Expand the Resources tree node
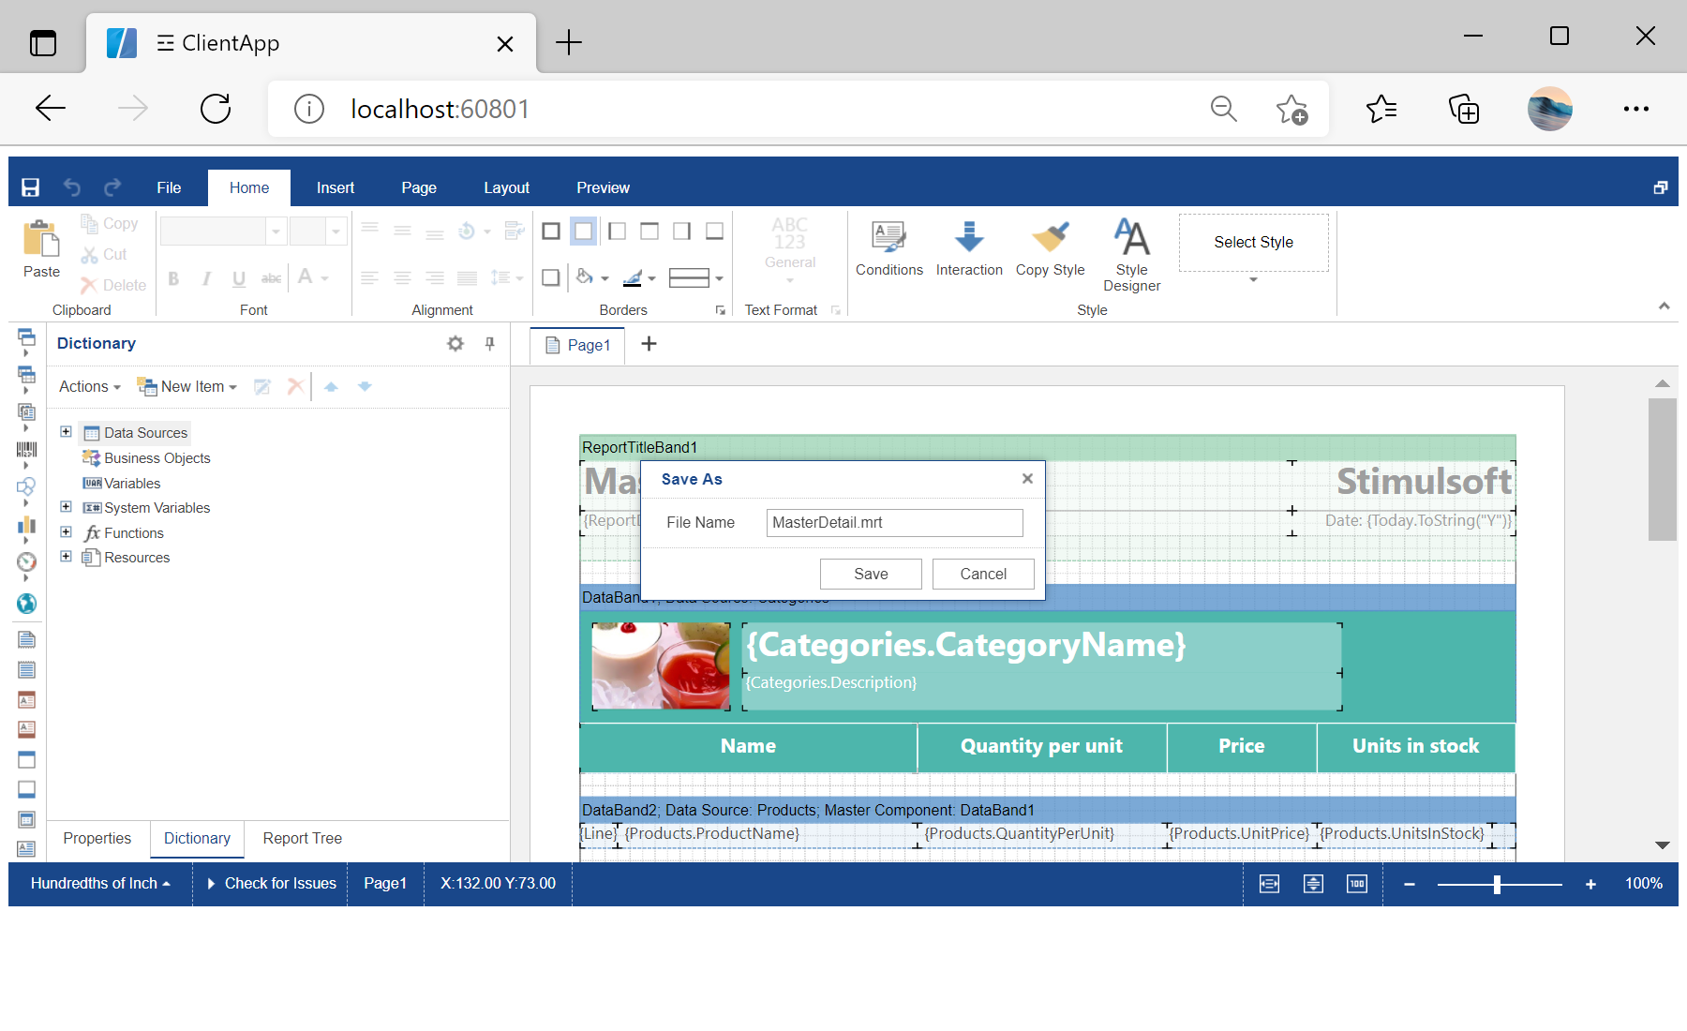This screenshot has height=1031, width=1687. point(66,557)
